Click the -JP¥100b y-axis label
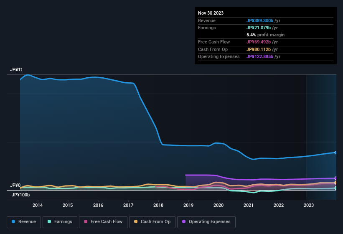The width and height of the screenshot is (343, 234). click(x=20, y=195)
